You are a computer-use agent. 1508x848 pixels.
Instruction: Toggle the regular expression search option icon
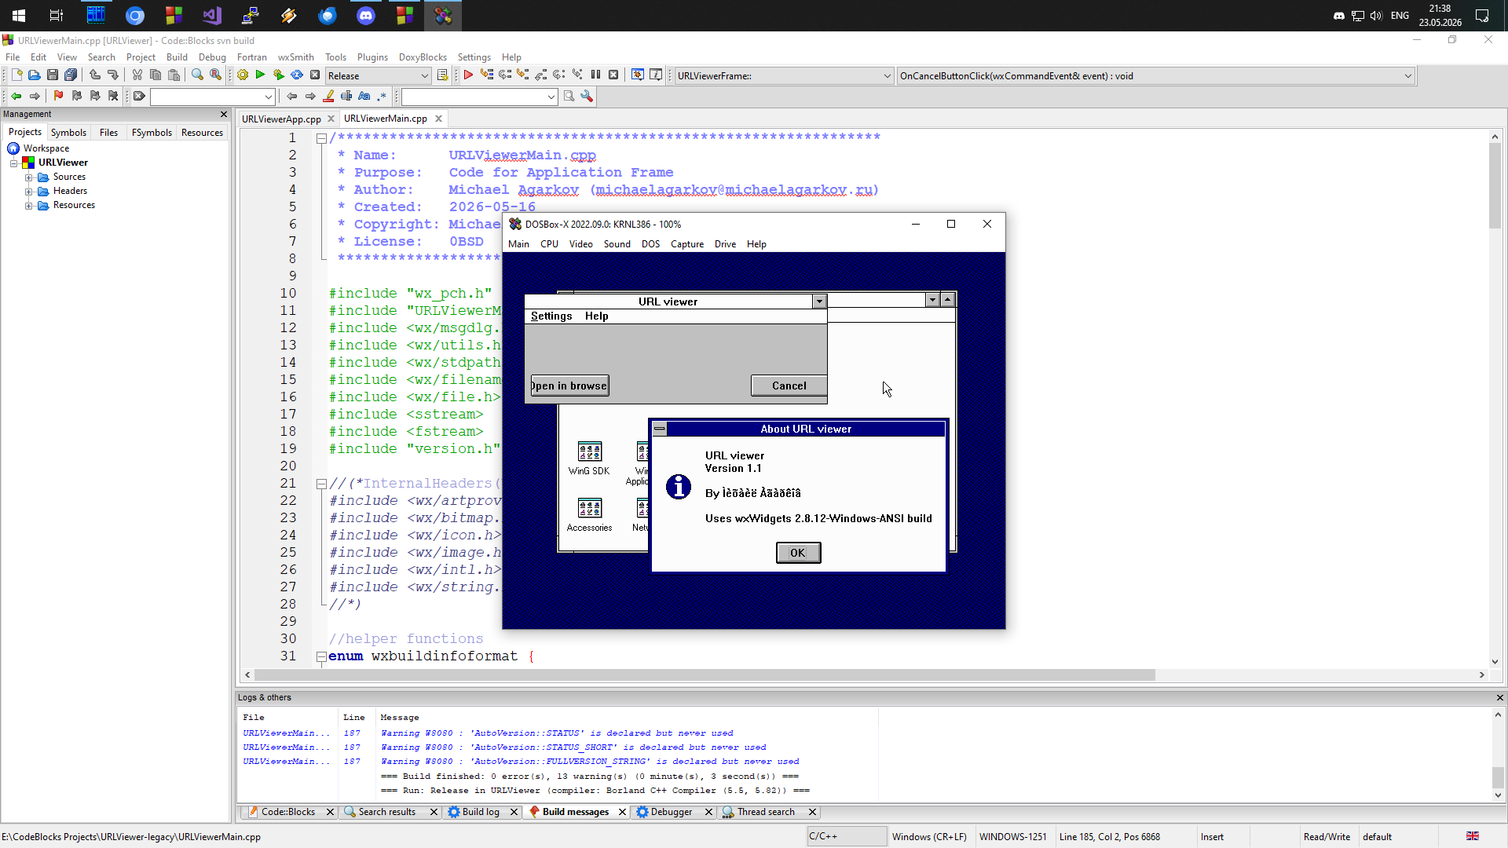(382, 96)
